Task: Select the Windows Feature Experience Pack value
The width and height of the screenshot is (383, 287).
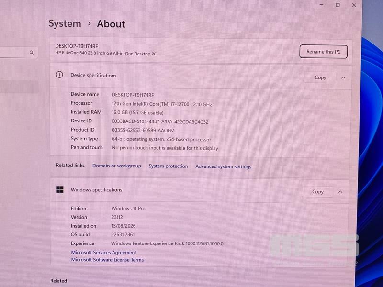Action: point(167,243)
